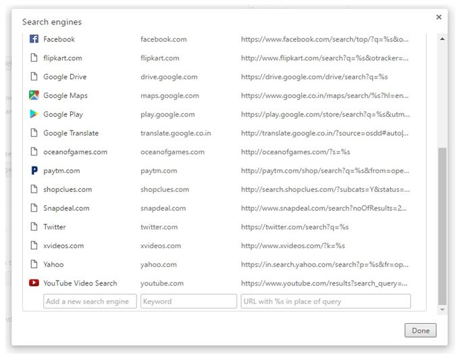Click the in.search.yahoo.com URL

point(325,264)
